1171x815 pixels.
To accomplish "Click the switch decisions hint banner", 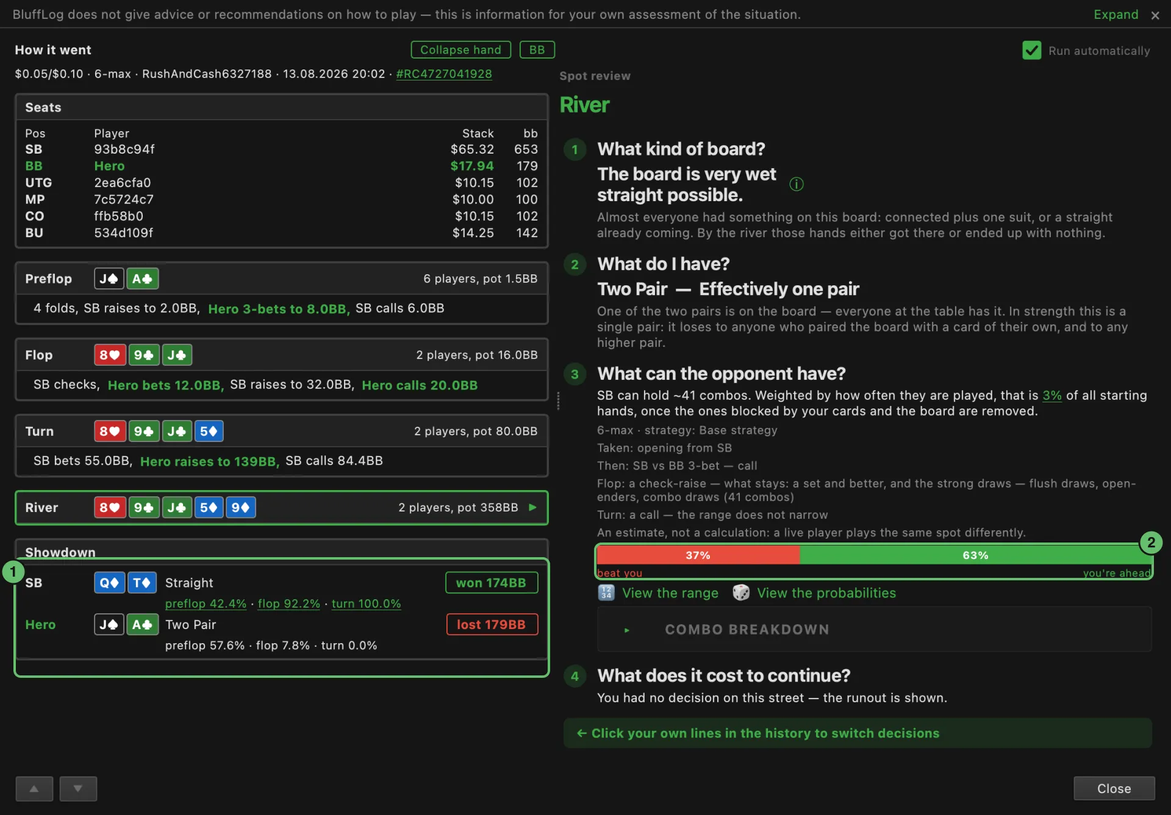I will click(858, 733).
